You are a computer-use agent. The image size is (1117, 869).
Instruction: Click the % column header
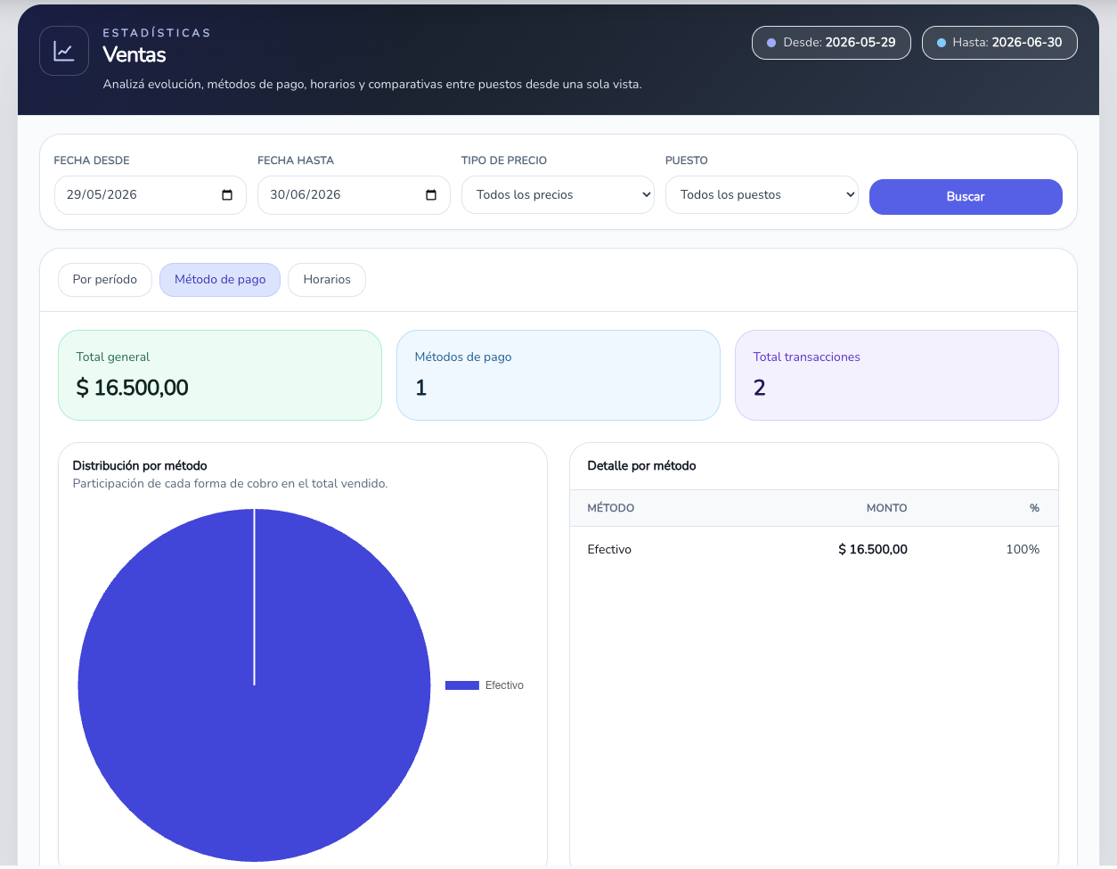point(1034,508)
